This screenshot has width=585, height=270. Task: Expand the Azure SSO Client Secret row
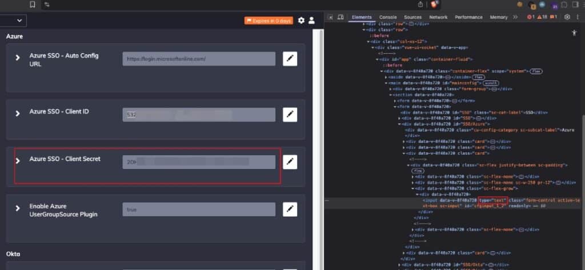tap(18, 161)
